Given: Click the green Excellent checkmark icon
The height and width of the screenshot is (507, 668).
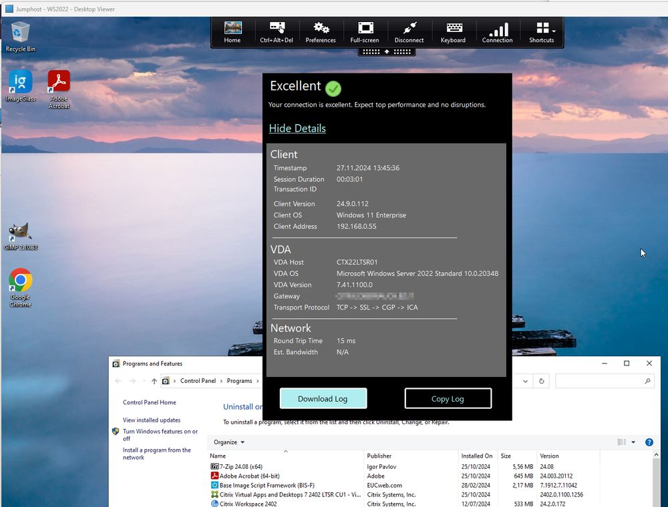Looking at the screenshot, I should coord(333,89).
